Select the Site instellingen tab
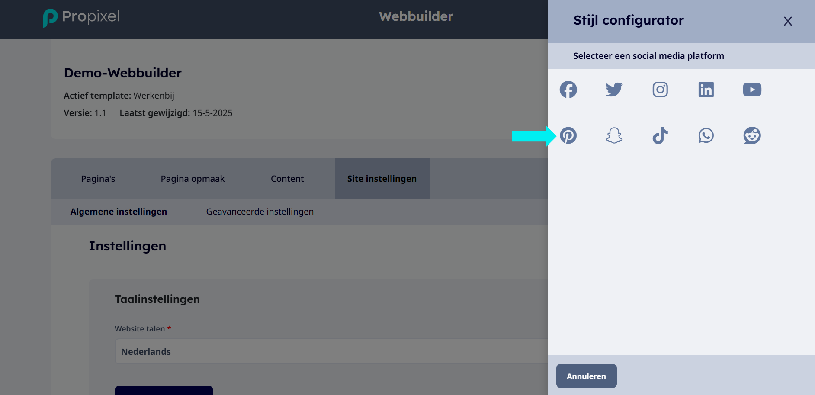Screen dimensions: 815x395 coord(382,179)
